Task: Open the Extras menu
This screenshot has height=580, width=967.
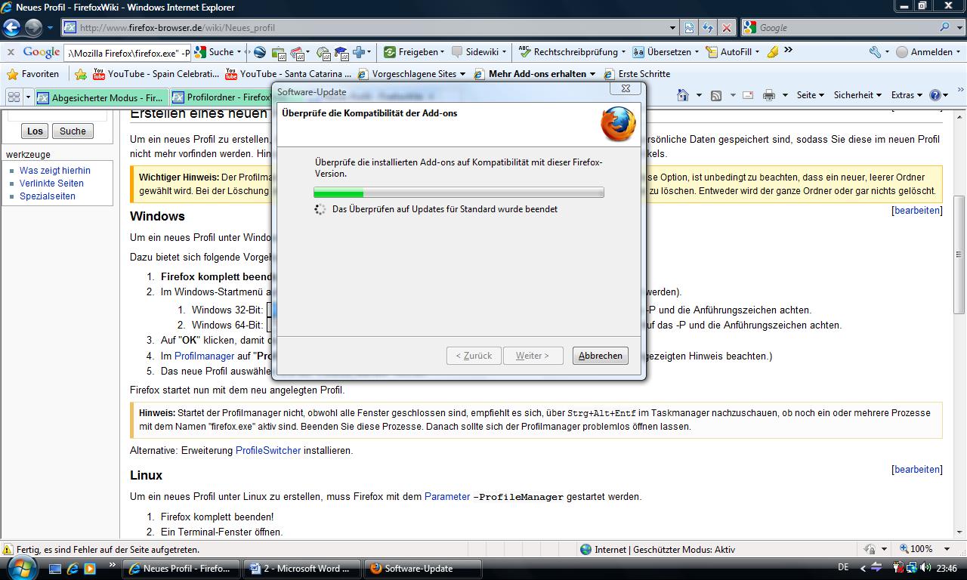Action: (x=907, y=95)
